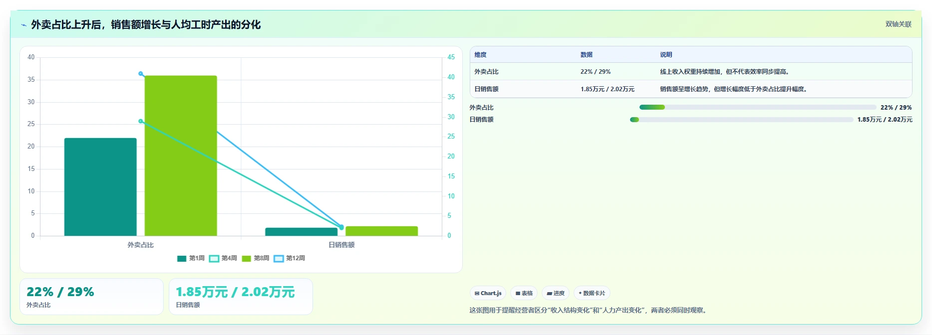This screenshot has height=335, width=932.
Task: Click the left axis value 40
Action: (31, 57)
